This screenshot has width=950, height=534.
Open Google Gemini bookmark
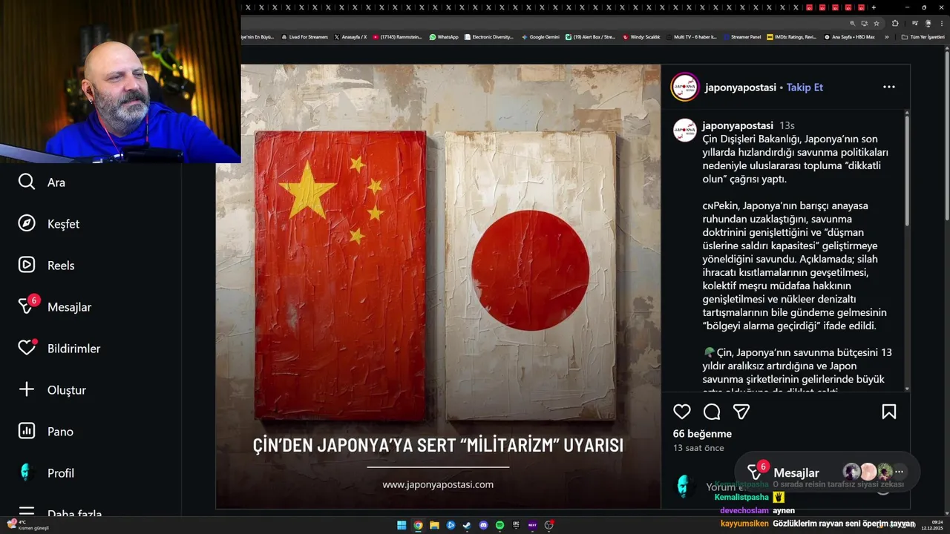point(540,36)
